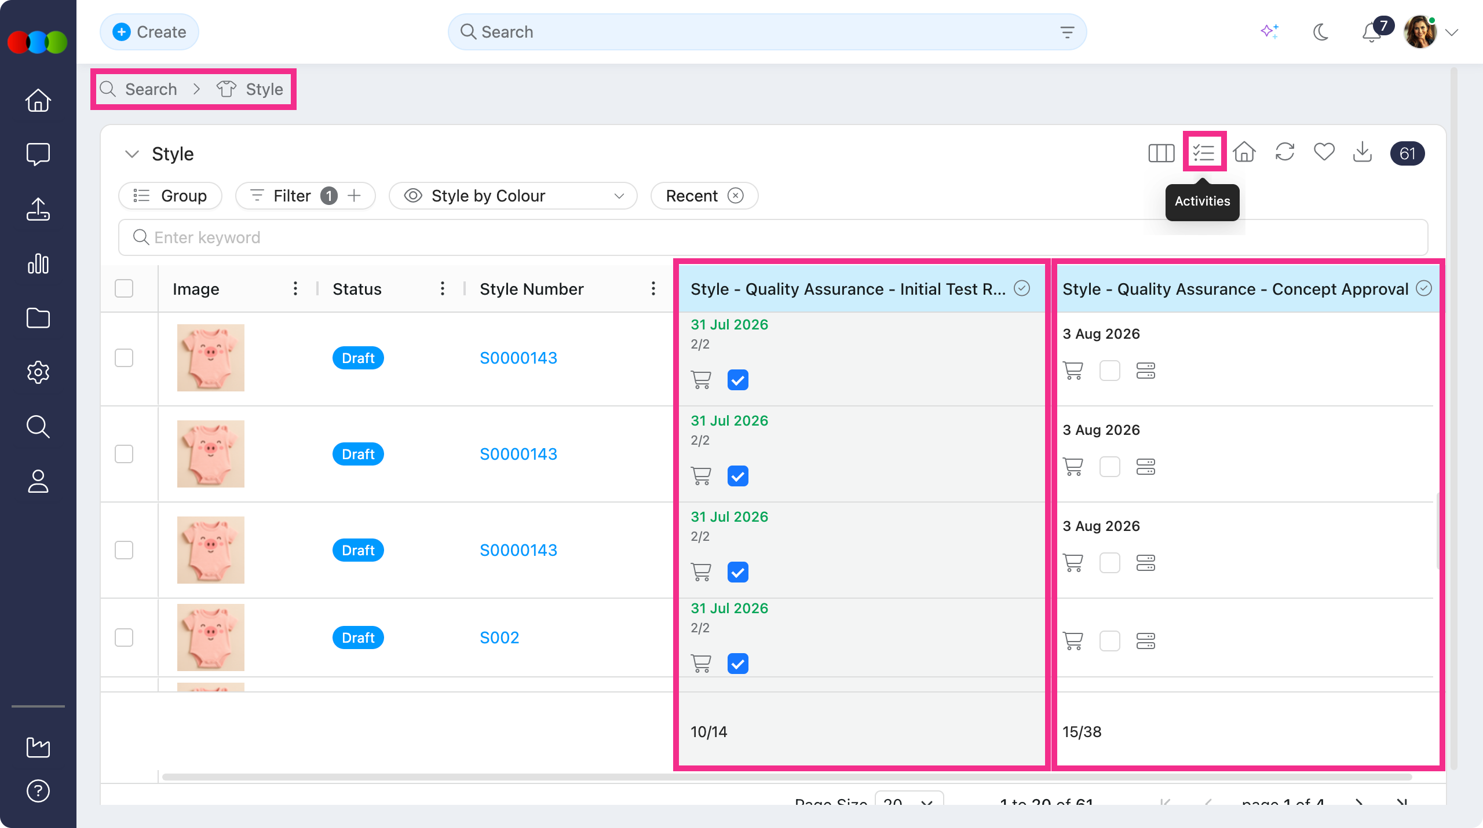Open the first row baby bodysuit thumbnail
This screenshot has height=828, width=1483.
[211, 358]
